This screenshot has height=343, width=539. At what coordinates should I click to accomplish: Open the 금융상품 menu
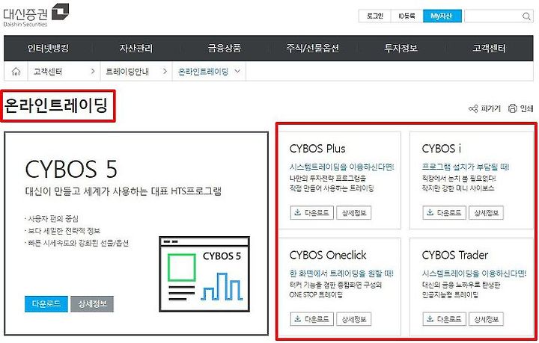click(x=225, y=48)
